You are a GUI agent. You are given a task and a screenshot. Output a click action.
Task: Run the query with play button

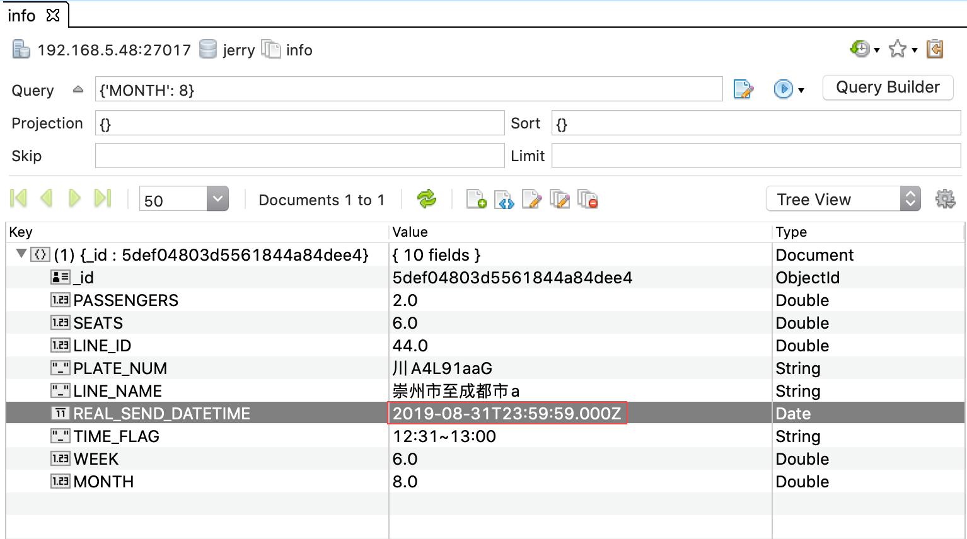(783, 89)
